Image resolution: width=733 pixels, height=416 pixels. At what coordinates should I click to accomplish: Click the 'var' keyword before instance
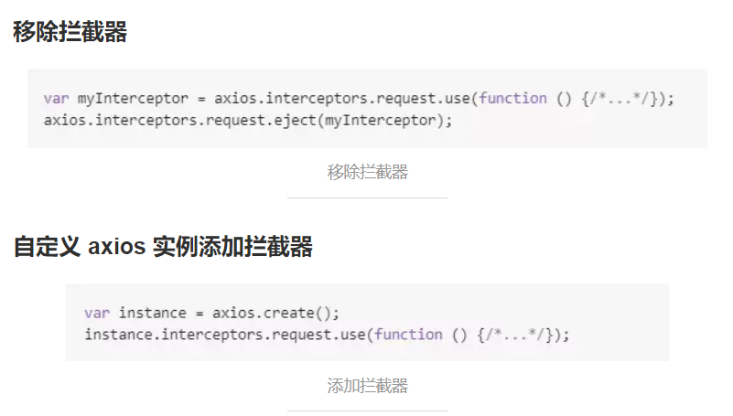[x=96, y=313]
